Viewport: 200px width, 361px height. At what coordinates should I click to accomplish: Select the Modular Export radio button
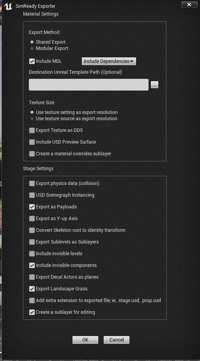(x=32, y=48)
